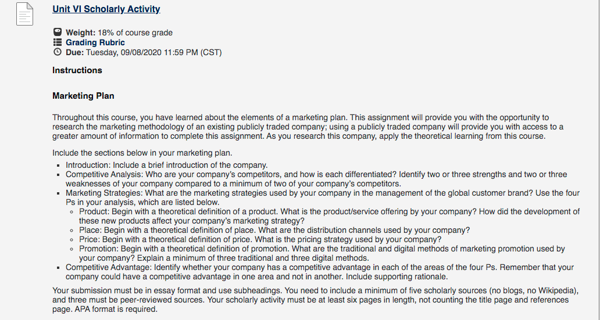Viewport: 600px width, 320px height.
Task: Click the Product sub-bullet text
Action: pyautogui.click(x=330, y=216)
